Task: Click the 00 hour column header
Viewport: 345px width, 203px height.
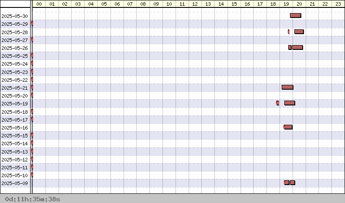Action: (39, 4)
